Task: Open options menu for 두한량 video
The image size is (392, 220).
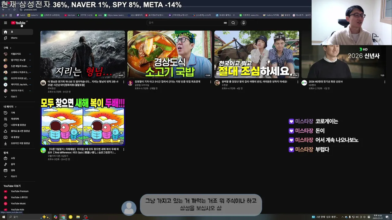Action: click(298, 82)
